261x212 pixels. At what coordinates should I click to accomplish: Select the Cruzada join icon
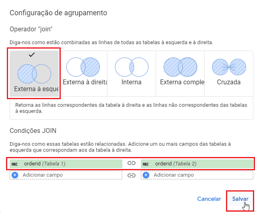[228, 67]
